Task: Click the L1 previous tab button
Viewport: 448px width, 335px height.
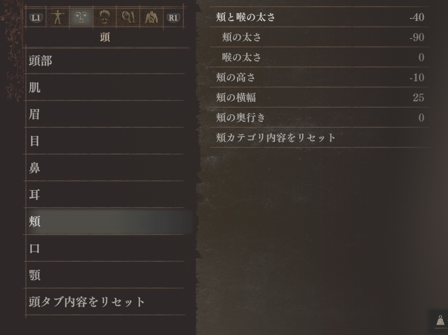Action: coord(36,18)
